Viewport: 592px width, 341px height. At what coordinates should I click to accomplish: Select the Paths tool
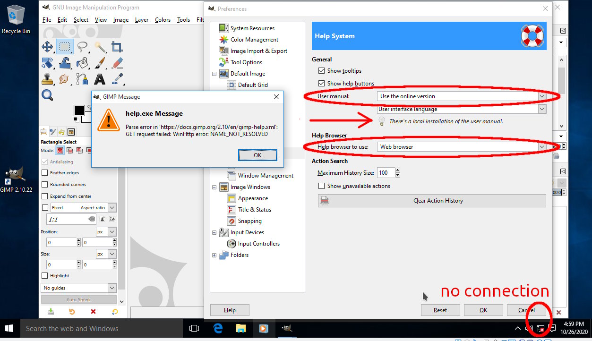[x=82, y=78]
